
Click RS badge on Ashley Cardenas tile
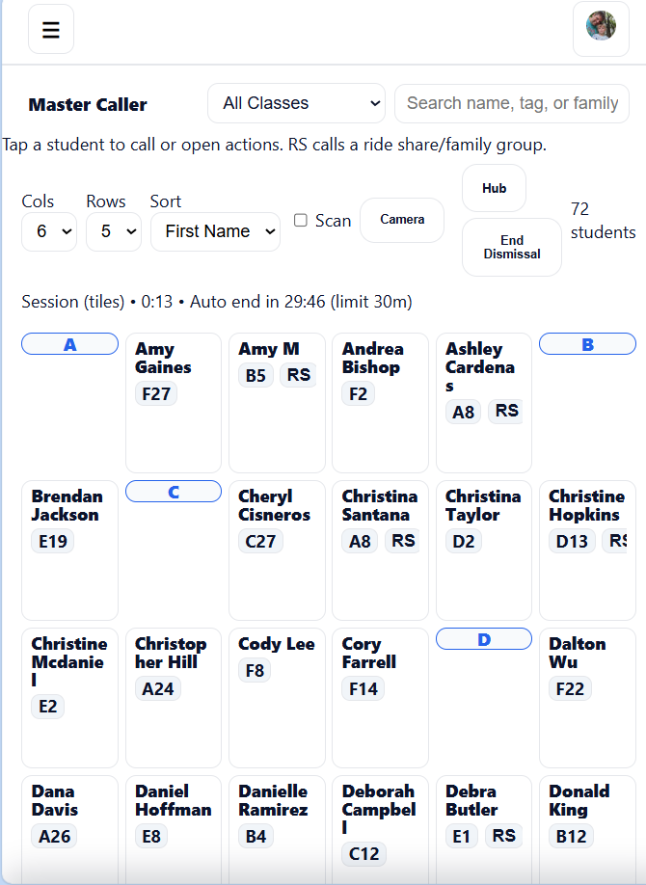[x=506, y=411]
